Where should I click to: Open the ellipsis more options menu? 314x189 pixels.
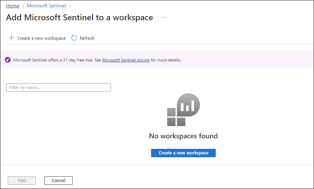(164, 17)
